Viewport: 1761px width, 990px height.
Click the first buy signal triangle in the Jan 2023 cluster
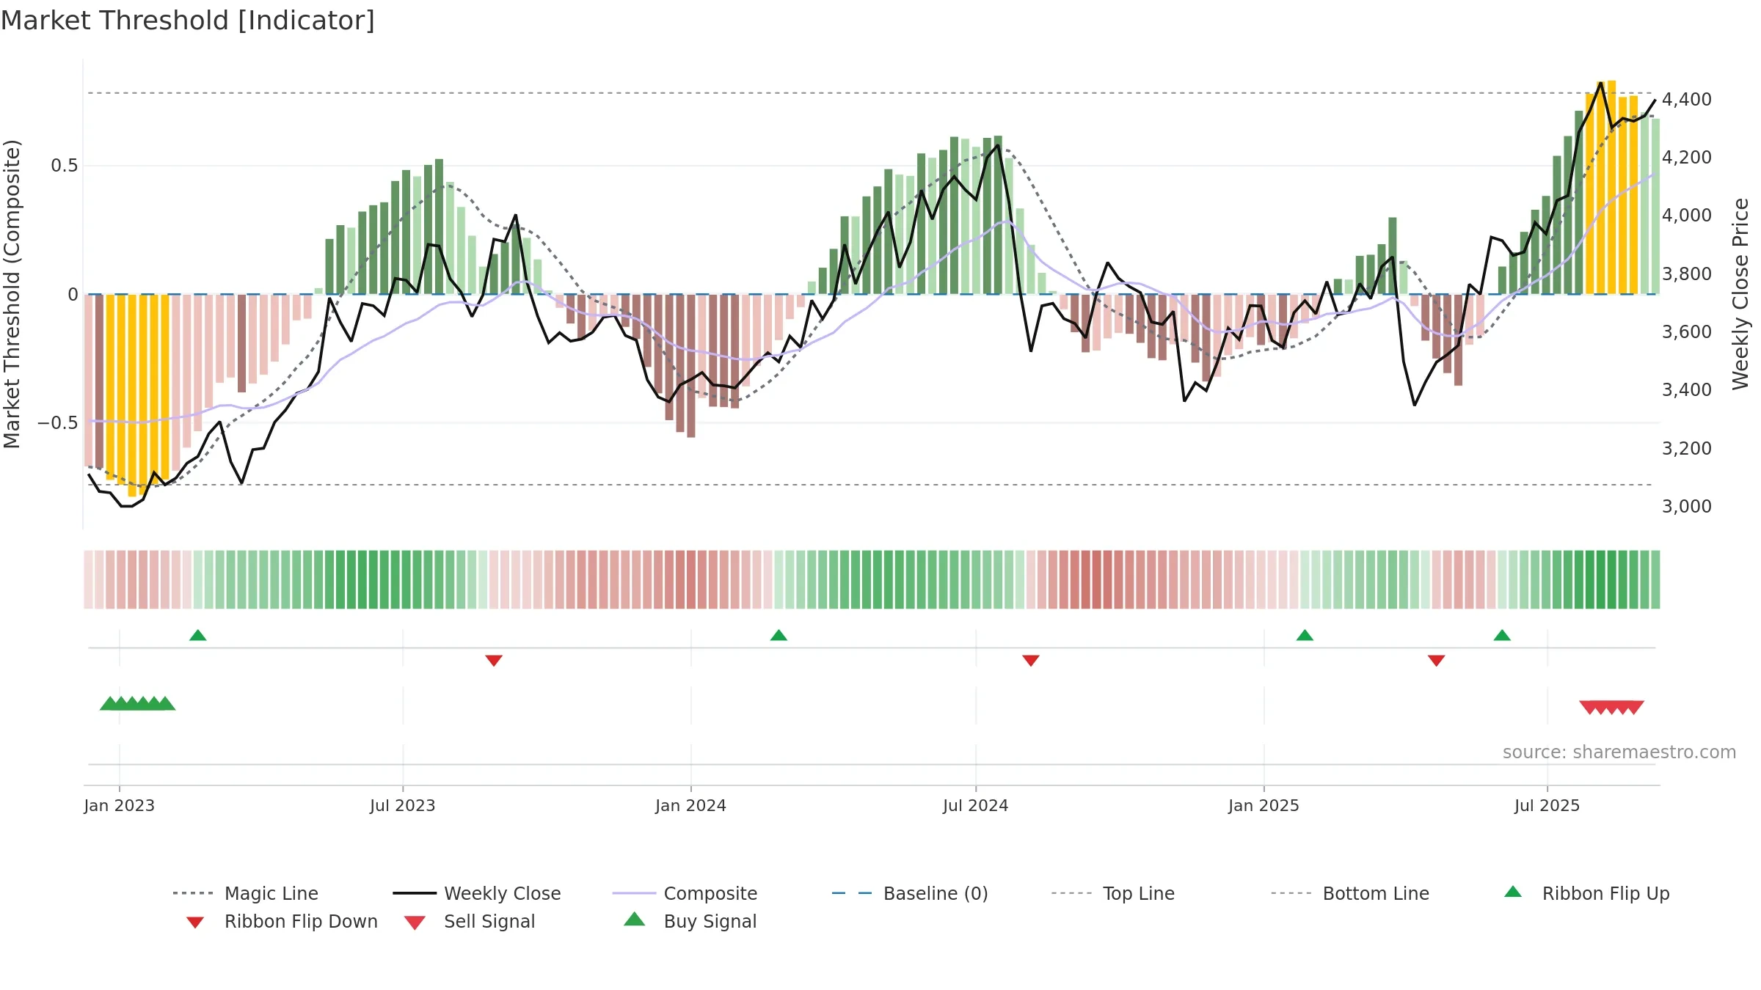[x=109, y=703]
